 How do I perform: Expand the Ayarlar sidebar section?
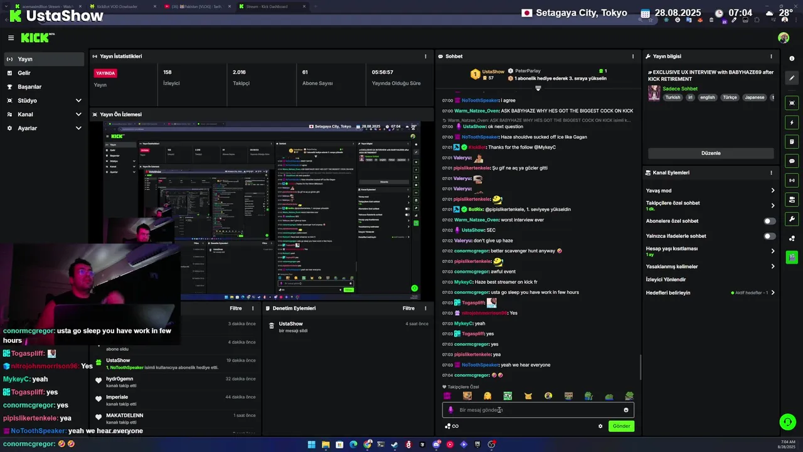(78, 128)
